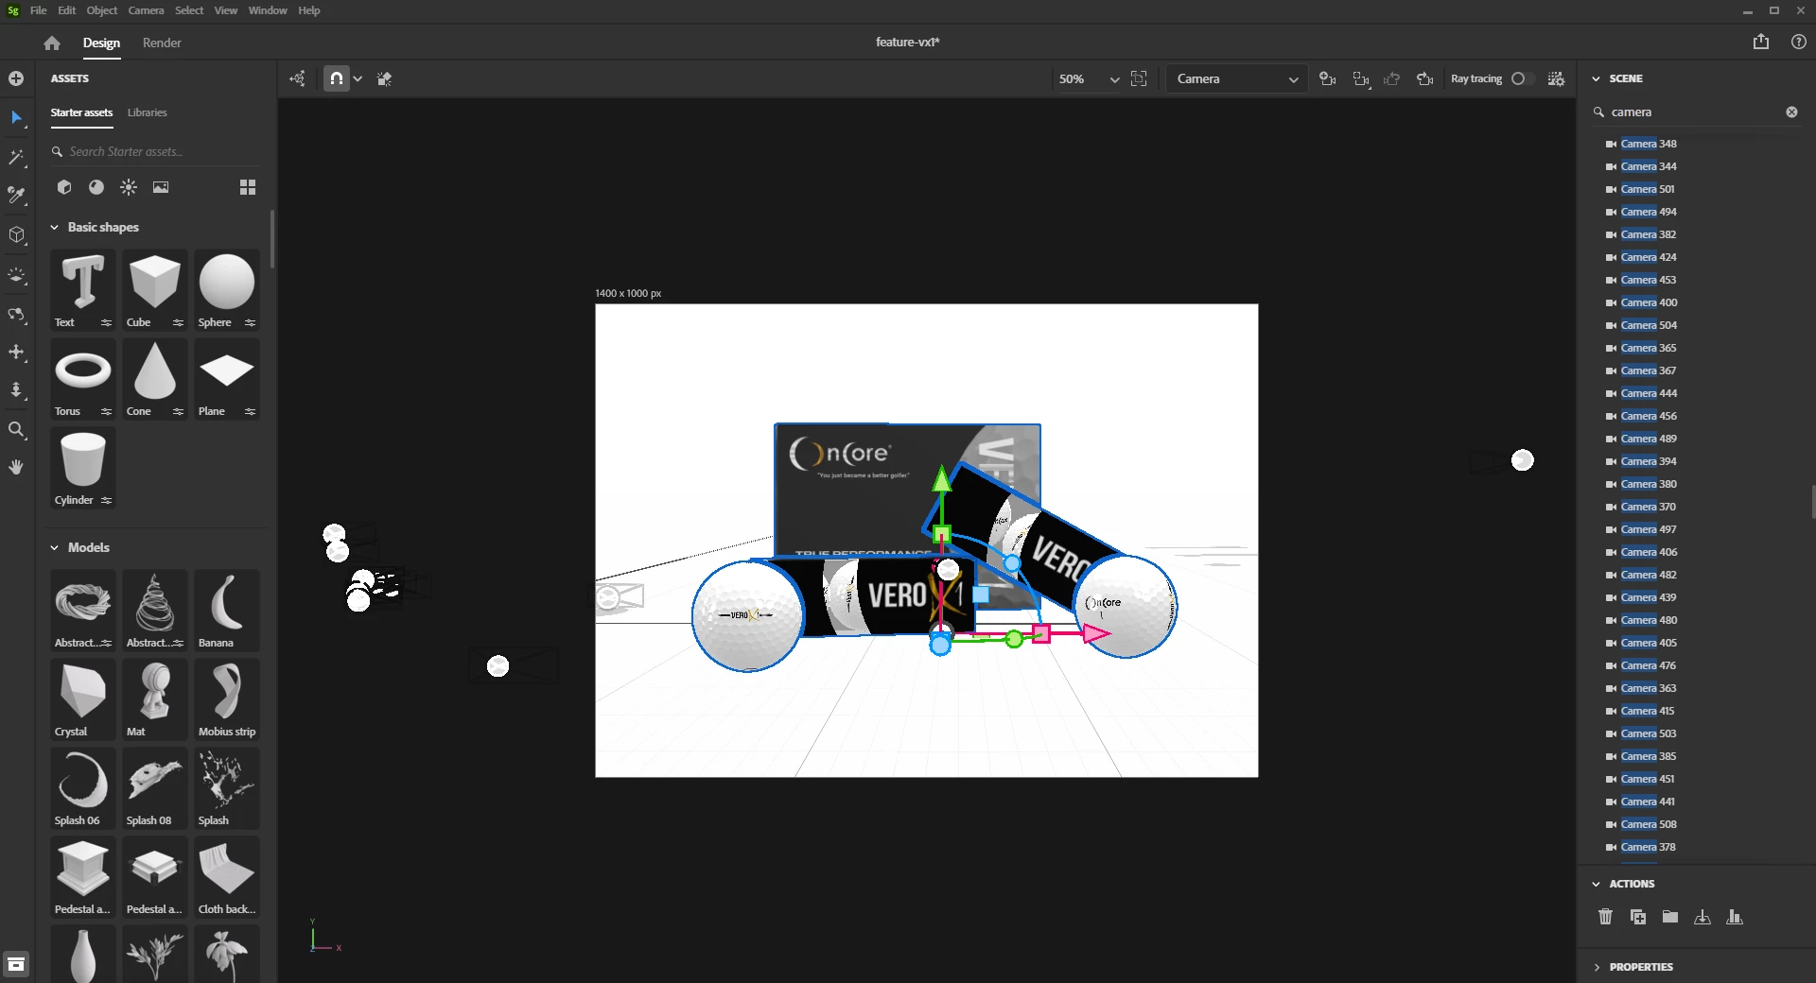Open snapping options dropdown arrow

point(358,79)
